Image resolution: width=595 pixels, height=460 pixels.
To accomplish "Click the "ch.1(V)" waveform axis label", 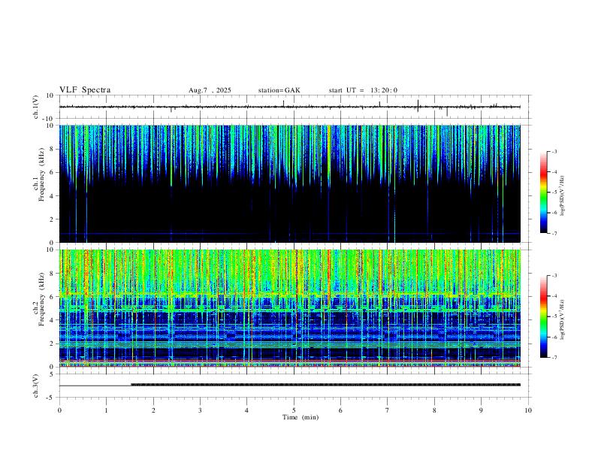I will point(36,107).
